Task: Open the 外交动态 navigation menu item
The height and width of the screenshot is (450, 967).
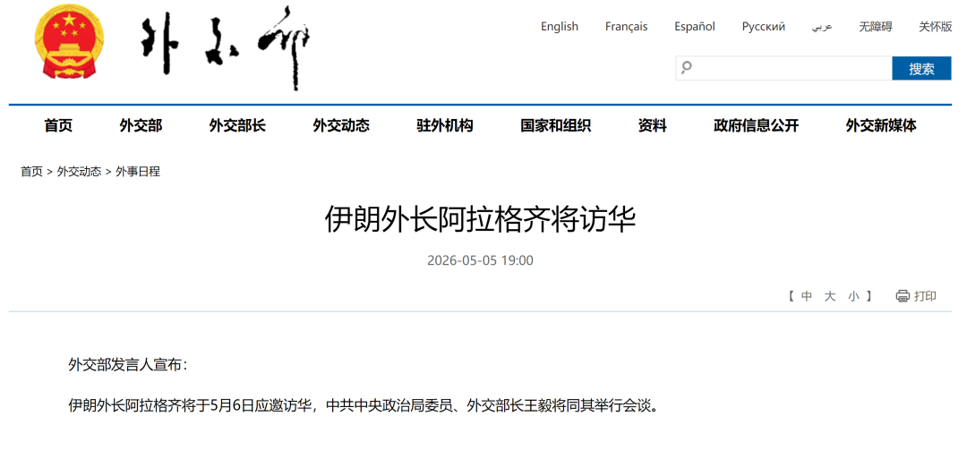Action: coord(341,126)
